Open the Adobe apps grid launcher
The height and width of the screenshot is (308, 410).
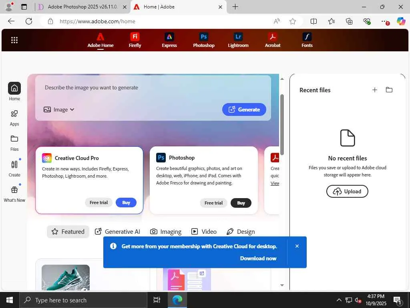[14, 40]
